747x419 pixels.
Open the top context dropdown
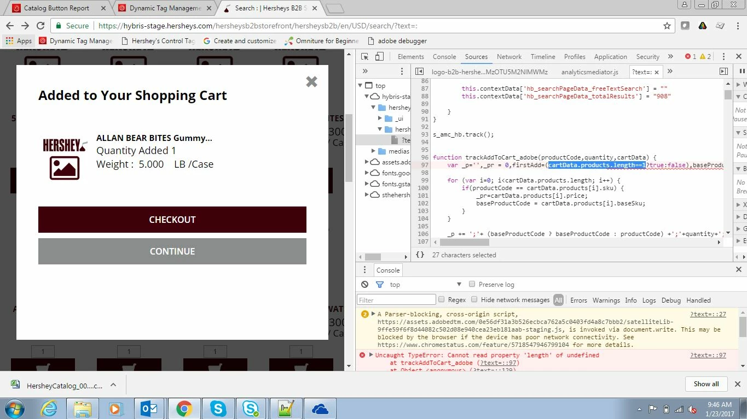coord(426,285)
